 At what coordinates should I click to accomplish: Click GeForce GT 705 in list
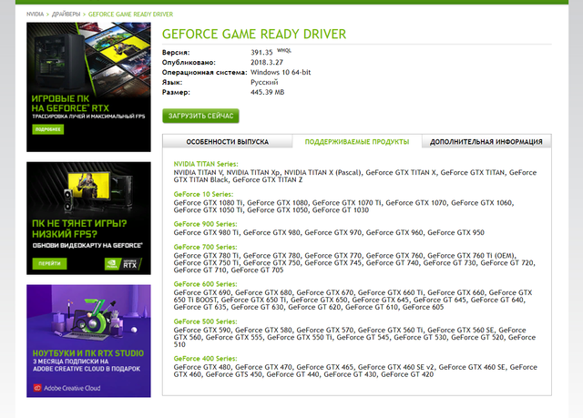click(257, 270)
